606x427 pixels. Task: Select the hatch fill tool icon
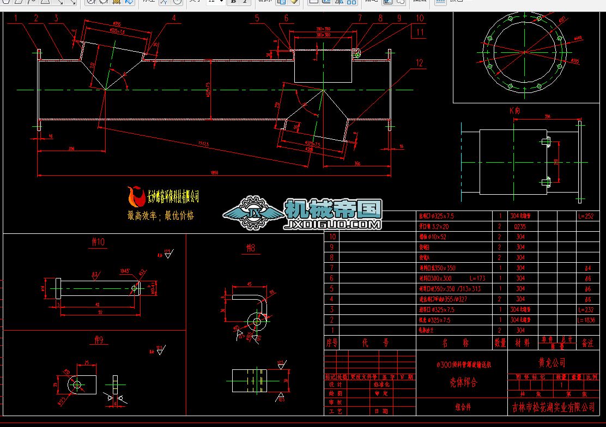(117, 2)
